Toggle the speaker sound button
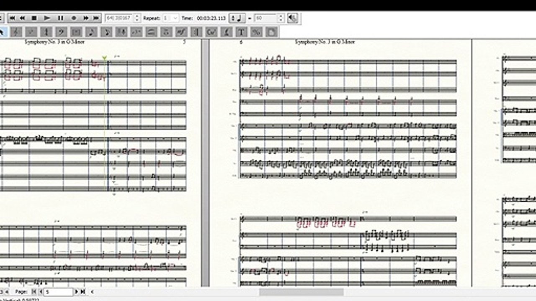Screen dimensions: 536x301 [293, 18]
